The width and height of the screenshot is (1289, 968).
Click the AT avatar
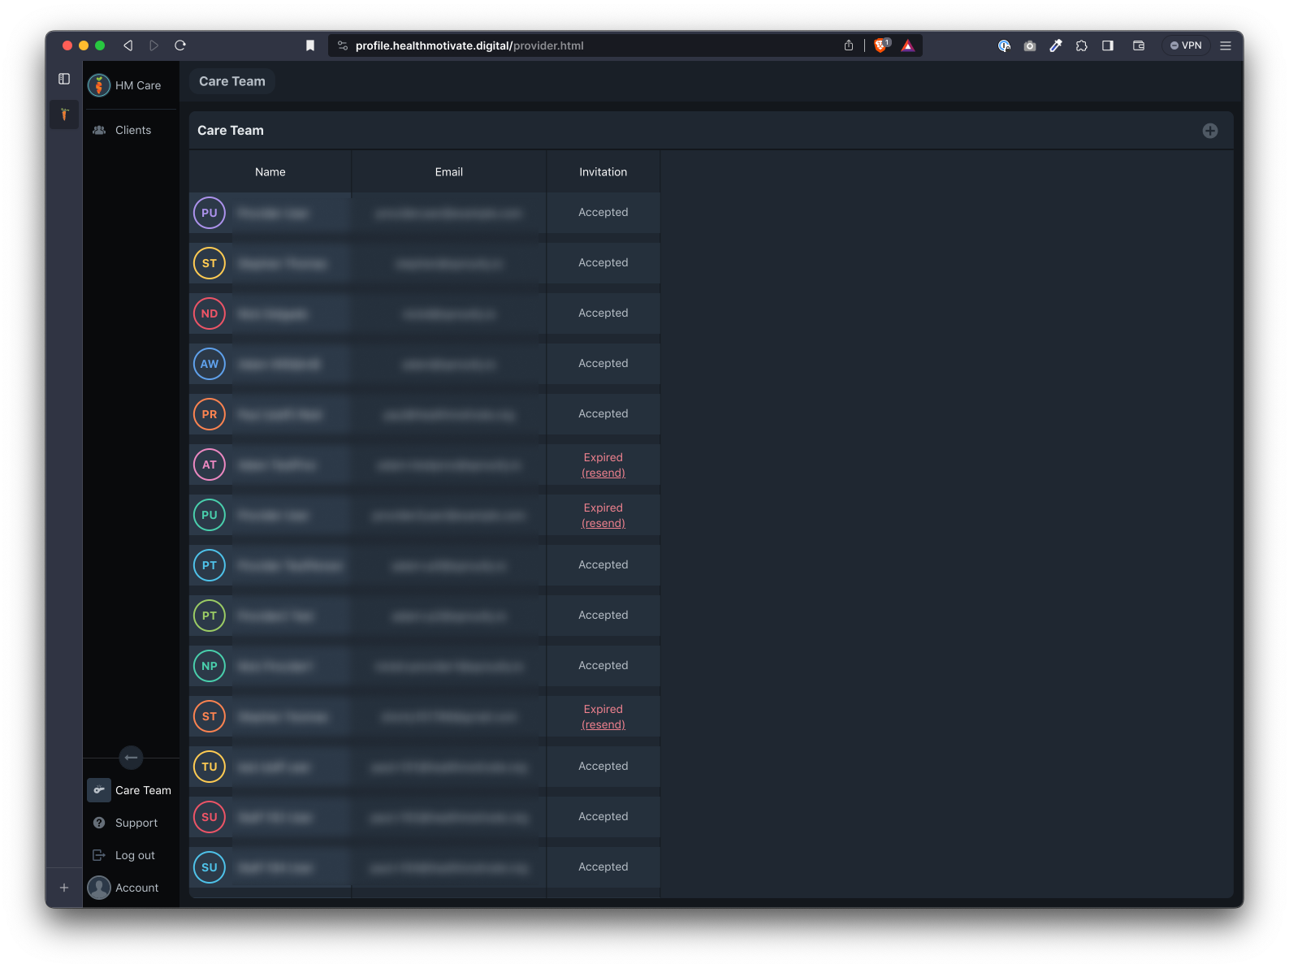coord(210,465)
